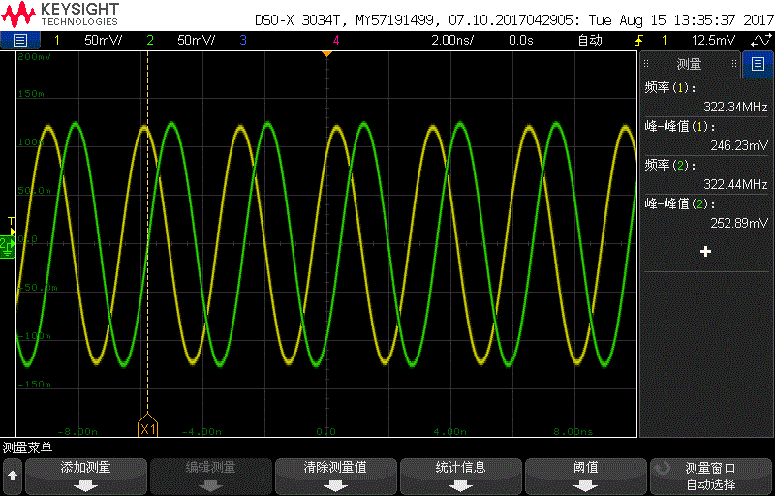
Task: Select the orange trigger position marker
Action: [326, 53]
